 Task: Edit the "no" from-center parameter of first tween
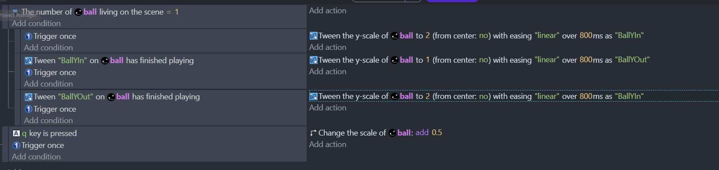[483, 36]
